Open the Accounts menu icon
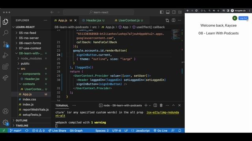Viewport: 252px width, 141px height. [x=6, y=111]
